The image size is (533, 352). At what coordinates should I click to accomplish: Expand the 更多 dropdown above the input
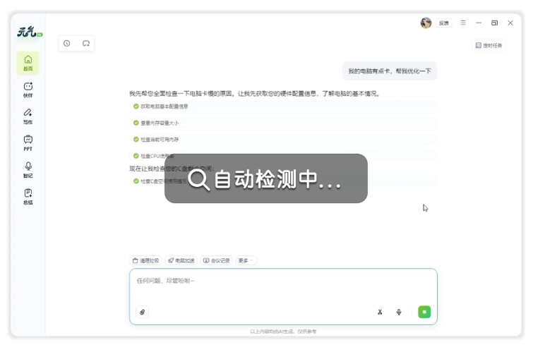point(246,260)
